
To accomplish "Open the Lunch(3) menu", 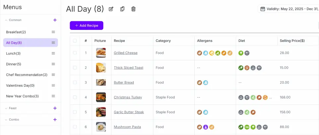I will 13,53.
